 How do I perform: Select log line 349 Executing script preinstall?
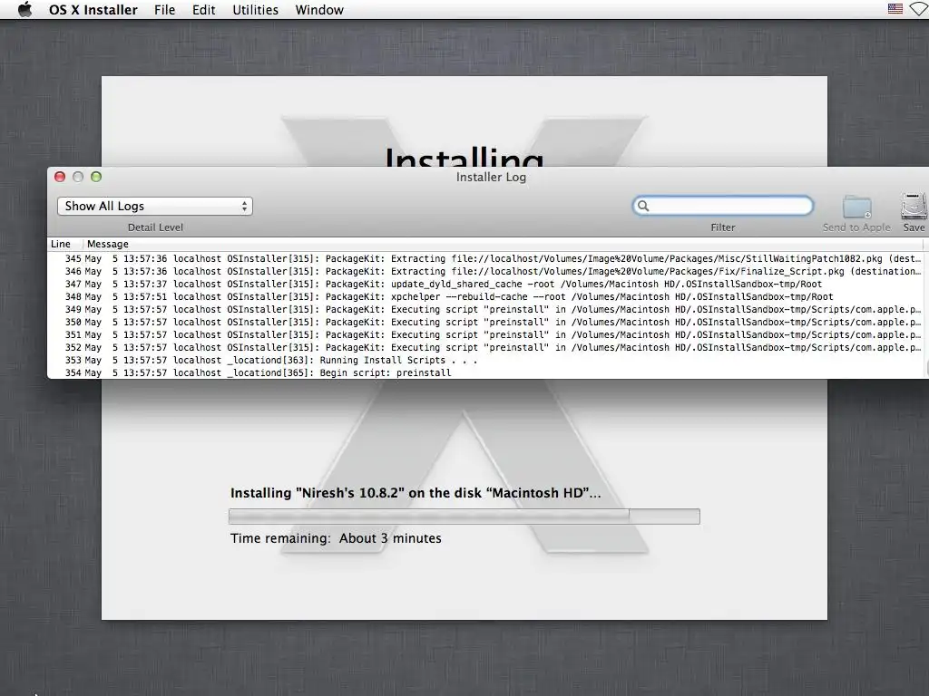(x=486, y=310)
